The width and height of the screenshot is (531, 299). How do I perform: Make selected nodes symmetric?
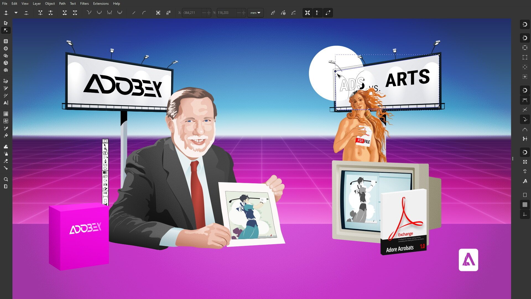point(110,13)
